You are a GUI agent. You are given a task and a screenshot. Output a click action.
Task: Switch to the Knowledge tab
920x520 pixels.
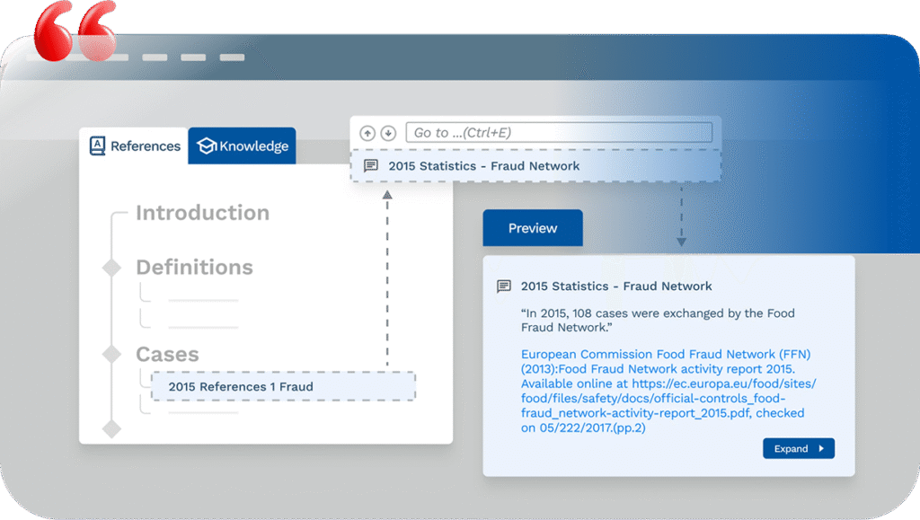(x=243, y=146)
